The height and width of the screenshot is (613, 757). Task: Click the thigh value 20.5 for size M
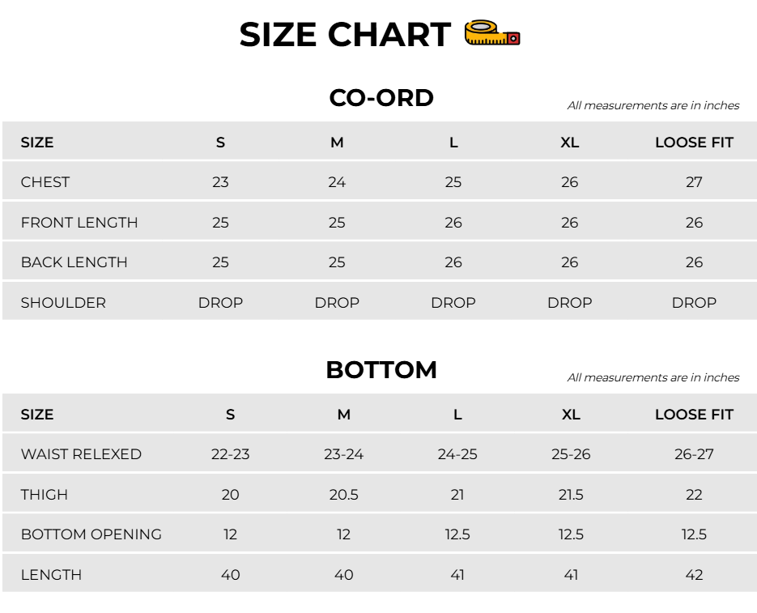(344, 495)
